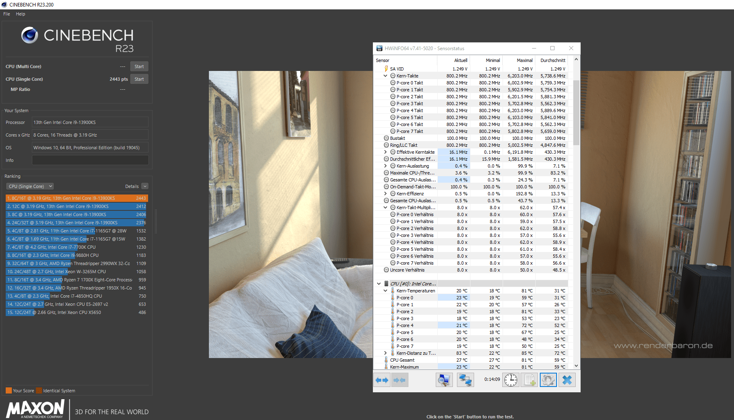The image size is (734, 420).
Task: Click the Details label in Ranking panel
Action: tap(132, 186)
